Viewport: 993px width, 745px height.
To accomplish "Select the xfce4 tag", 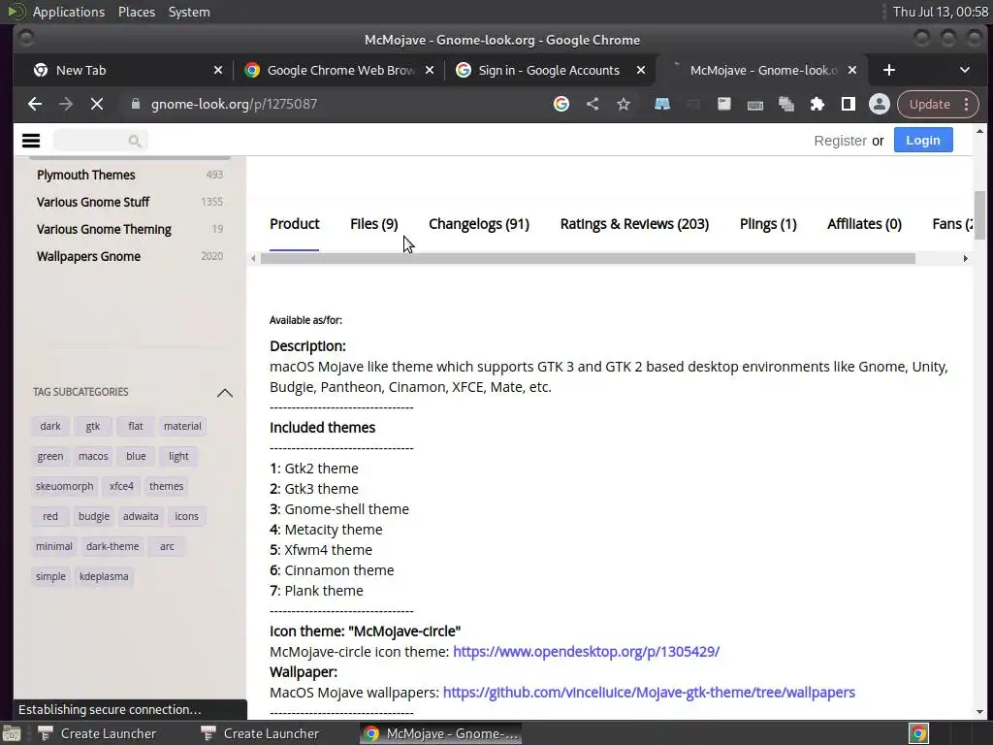I will click(x=121, y=487).
